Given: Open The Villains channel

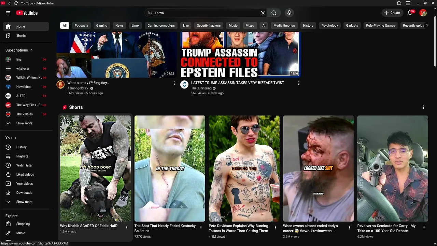Looking at the screenshot, I should [26, 114].
